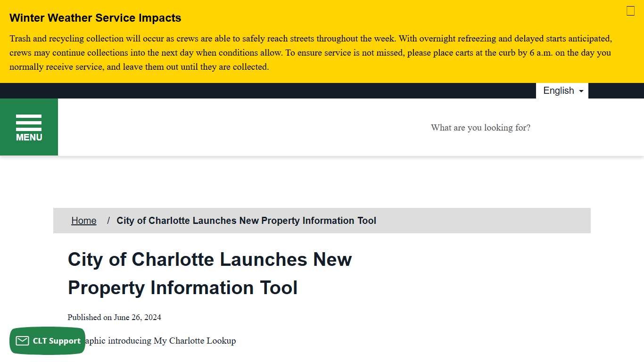
Task: Click the article headline about Property Information Tool
Action: tap(210, 273)
